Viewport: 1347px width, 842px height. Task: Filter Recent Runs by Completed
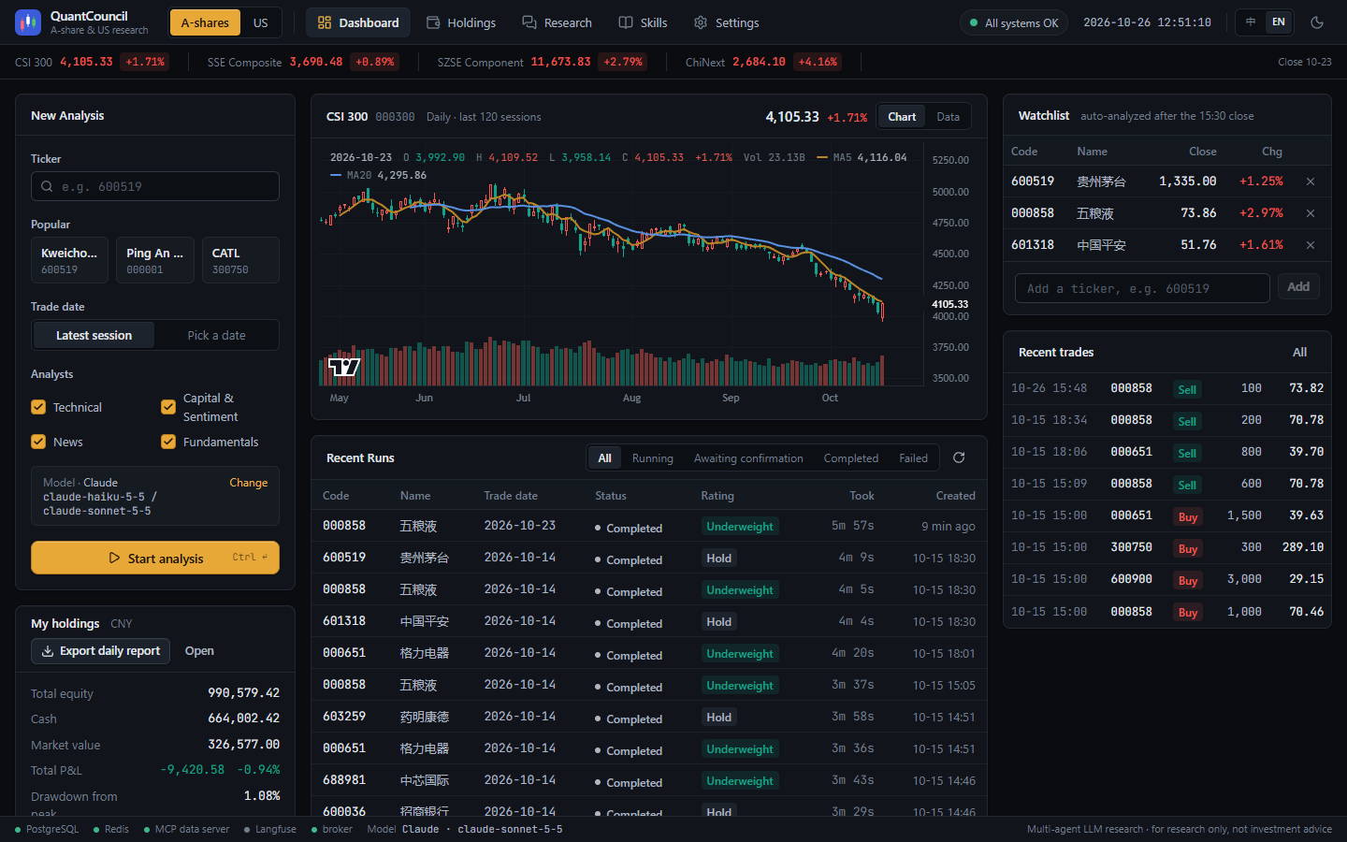click(x=851, y=457)
